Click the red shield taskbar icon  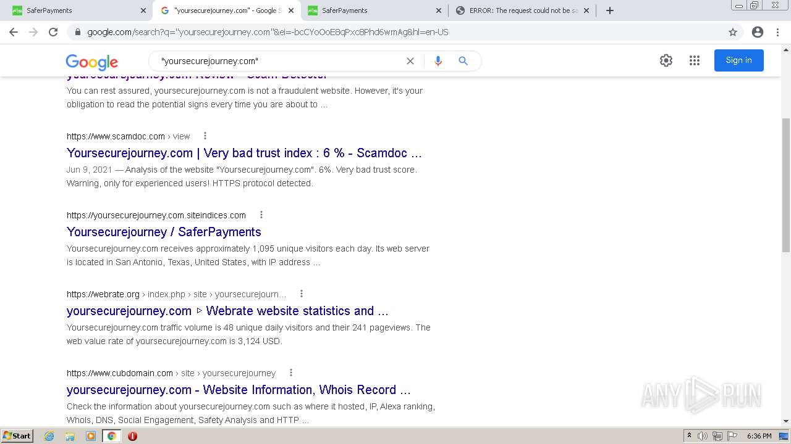[132, 436]
